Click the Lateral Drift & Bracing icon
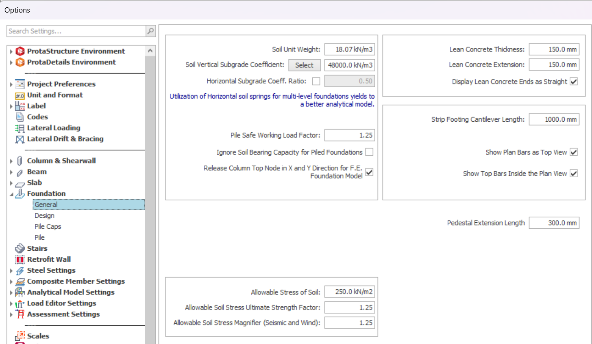592x344 pixels. pyautogui.click(x=20, y=139)
